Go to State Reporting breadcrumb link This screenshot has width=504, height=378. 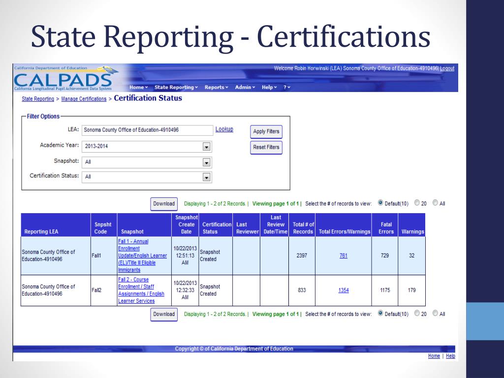click(38, 98)
